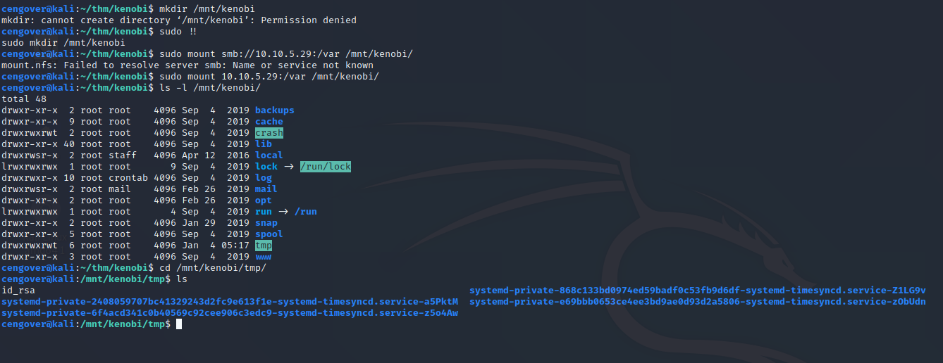Click the opt directory name
Viewport: 943px width, 363px height.
coord(263,200)
